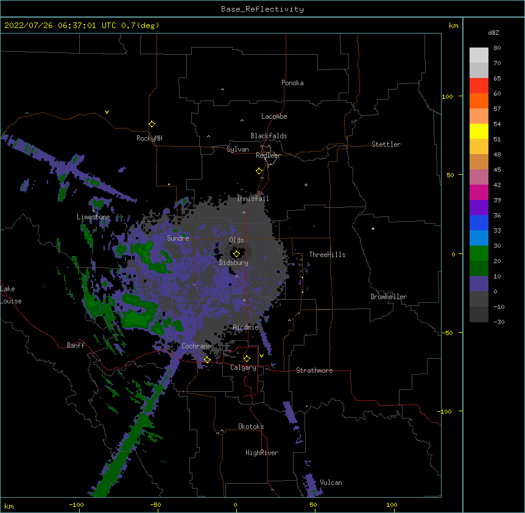Click the purple 10 dBZ legend swatch
Image resolution: width=525 pixels, height=513 pixels.
coord(479,284)
